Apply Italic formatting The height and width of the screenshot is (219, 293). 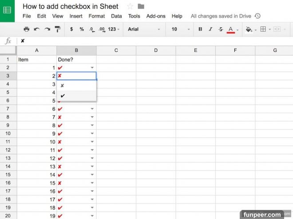pos(210,29)
